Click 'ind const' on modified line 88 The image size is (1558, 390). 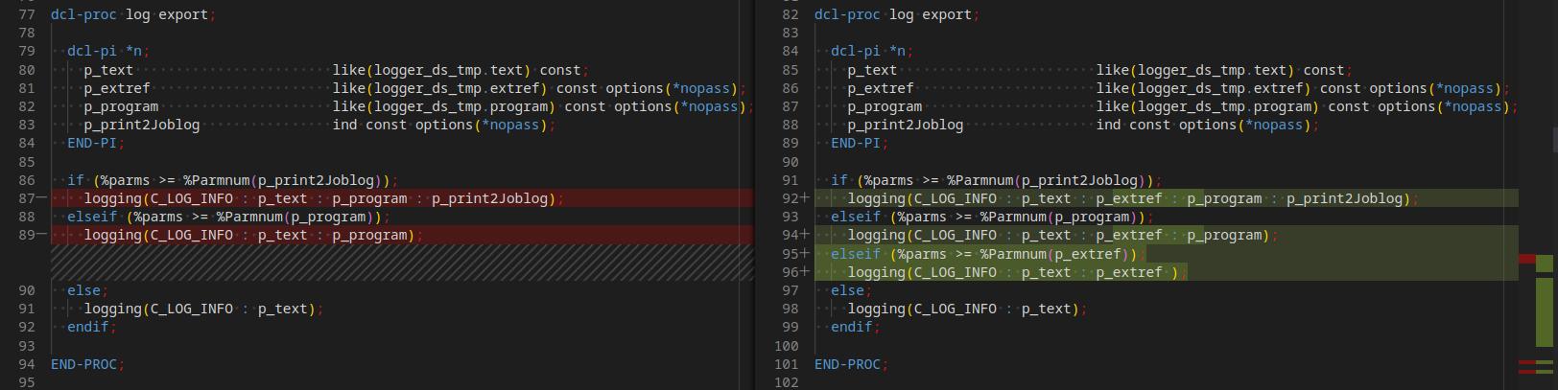tap(1133, 125)
